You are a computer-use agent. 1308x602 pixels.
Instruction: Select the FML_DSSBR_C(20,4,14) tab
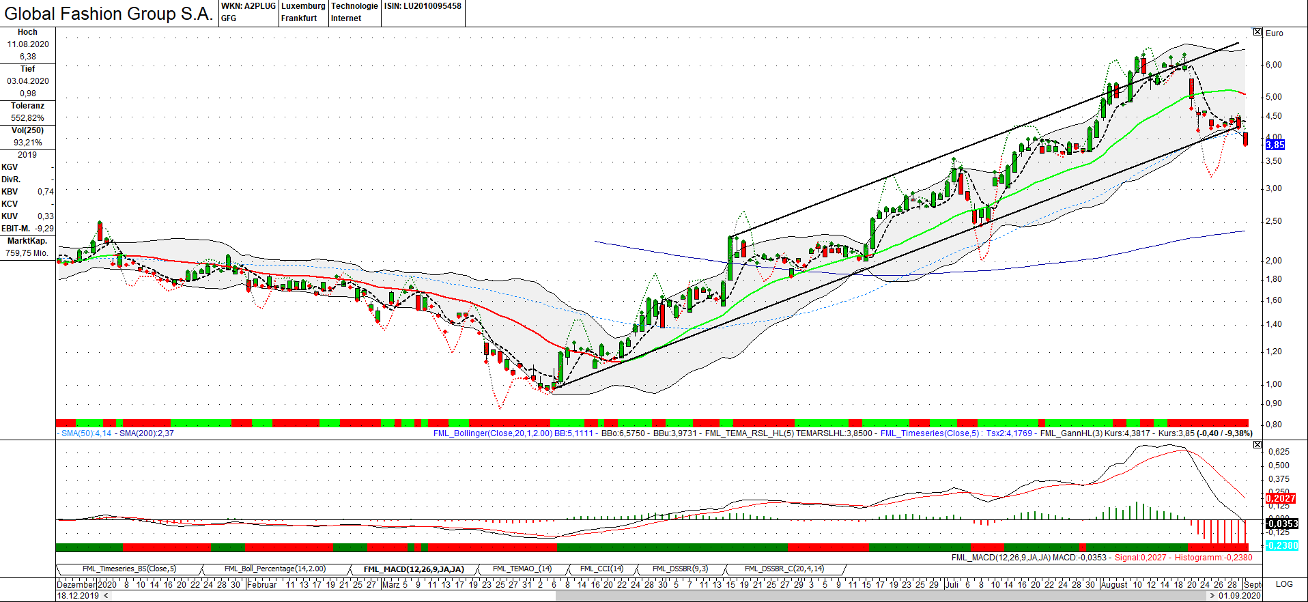(x=784, y=569)
